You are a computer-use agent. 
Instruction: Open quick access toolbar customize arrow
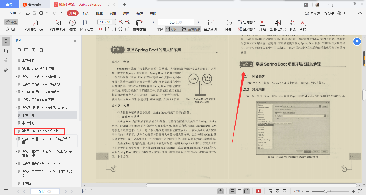pyautogui.click(x=61, y=13)
